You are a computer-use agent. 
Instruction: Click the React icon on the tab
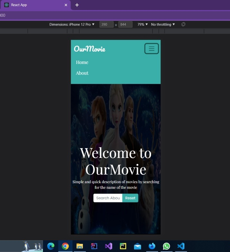[7, 5]
